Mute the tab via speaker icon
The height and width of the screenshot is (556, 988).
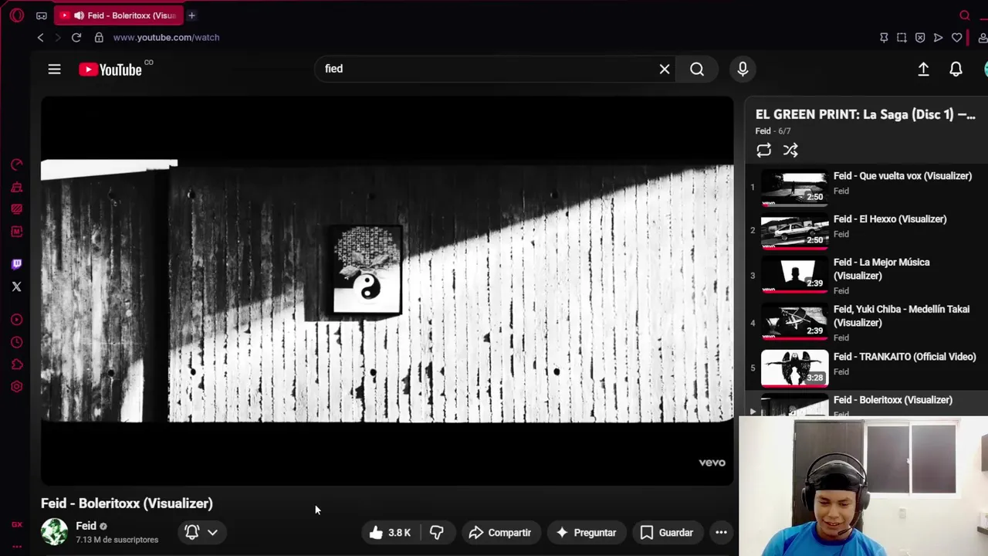click(x=79, y=15)
